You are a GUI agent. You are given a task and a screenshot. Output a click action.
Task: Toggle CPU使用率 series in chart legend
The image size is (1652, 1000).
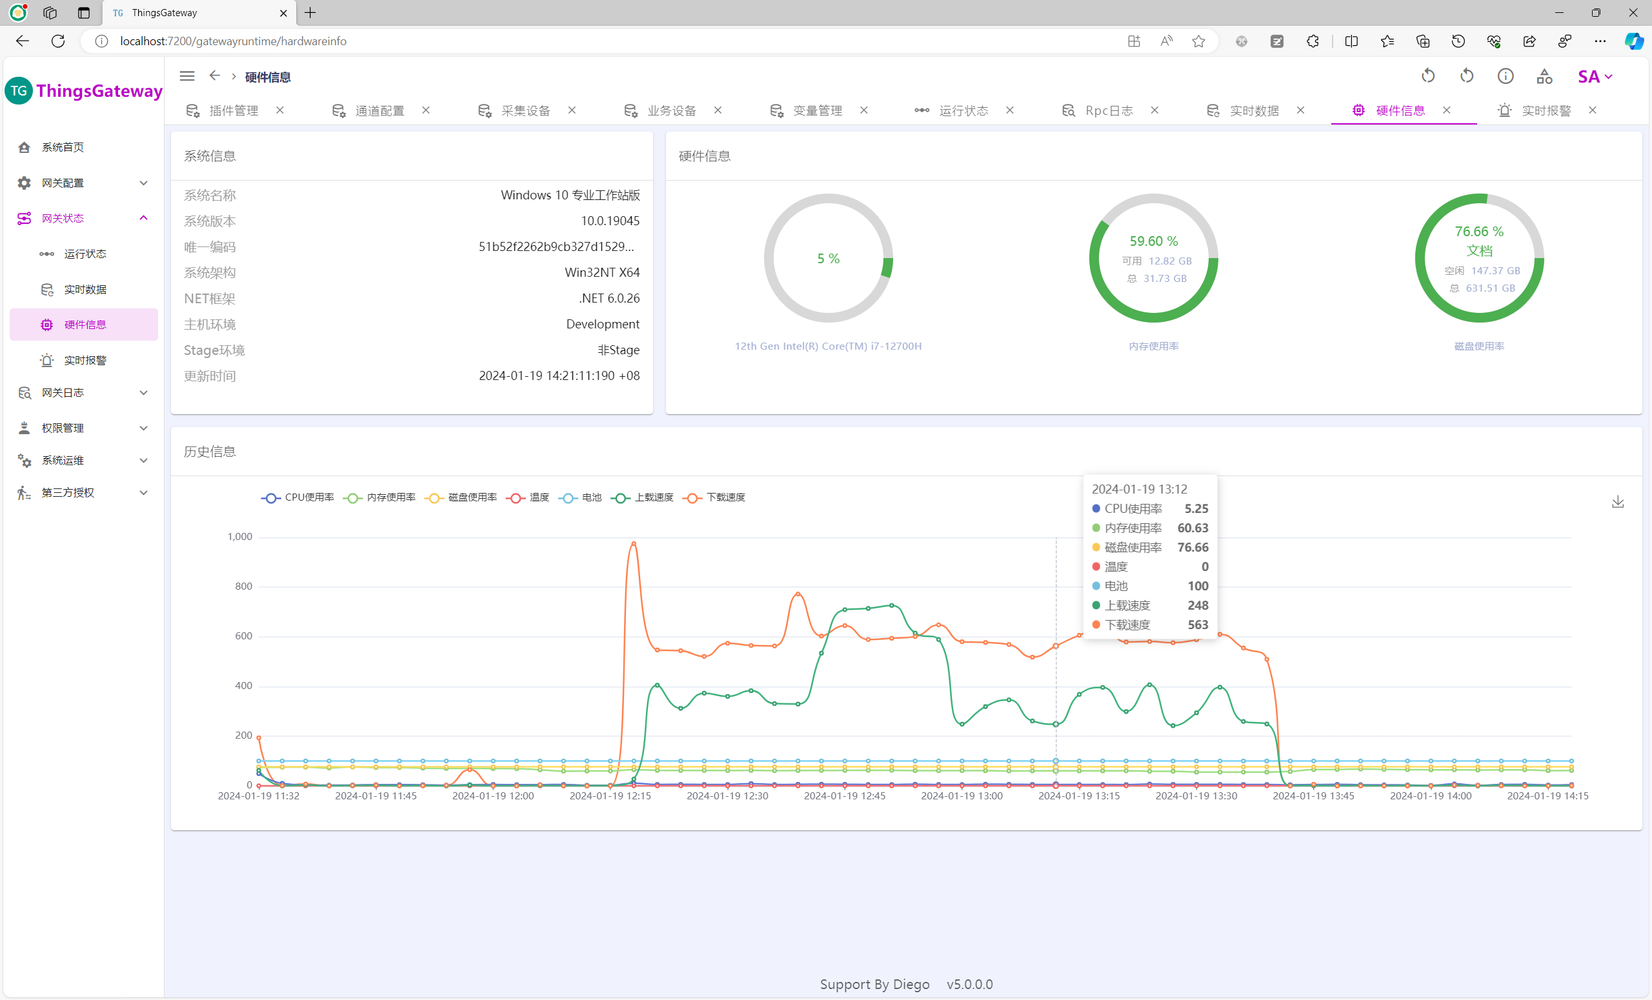click(297, 497)
